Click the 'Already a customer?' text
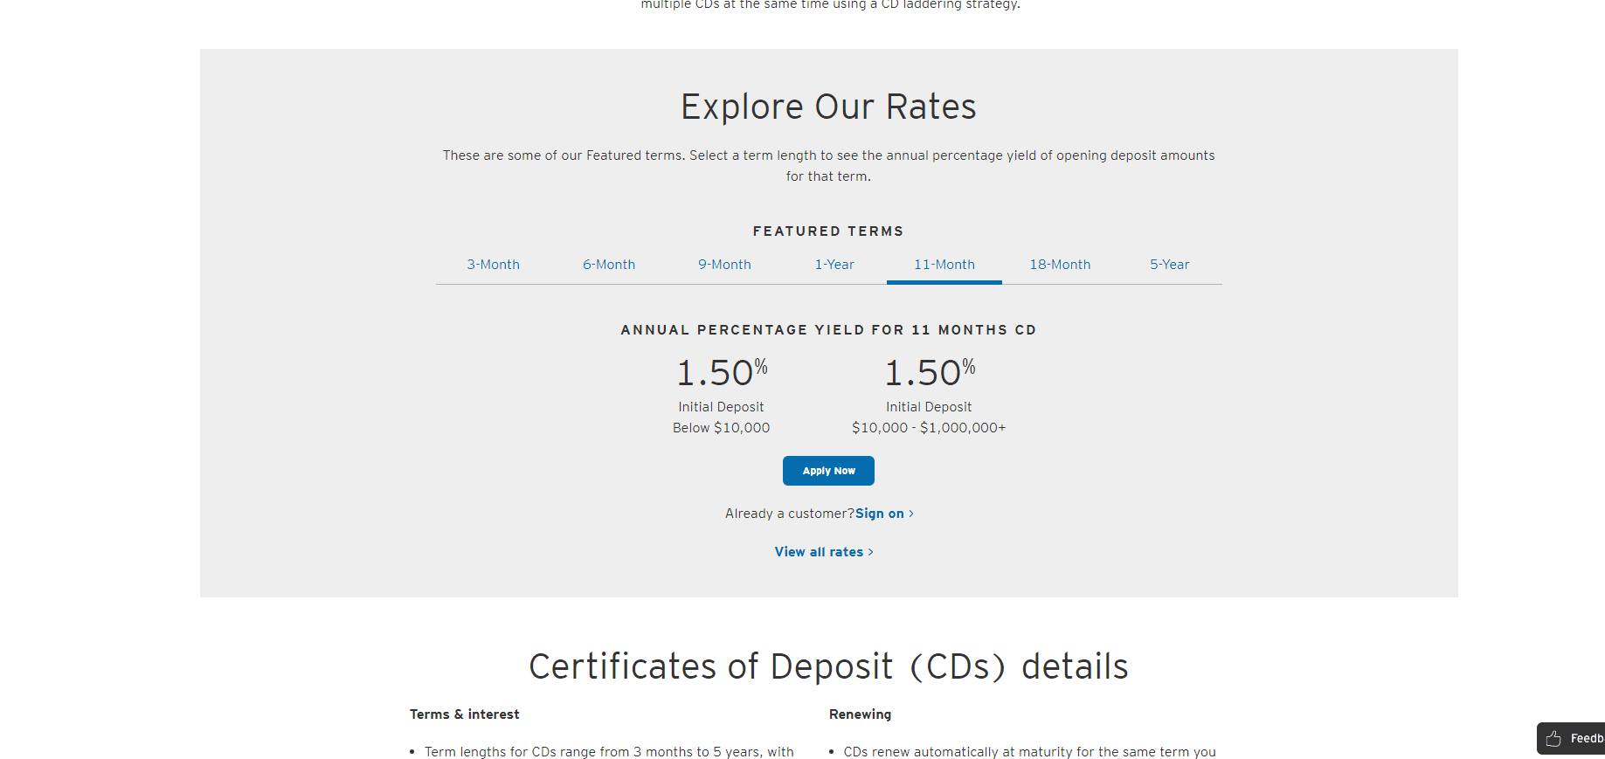Image resolution: width=1605 pixels, height=759 pixels. tap(790, 514)
